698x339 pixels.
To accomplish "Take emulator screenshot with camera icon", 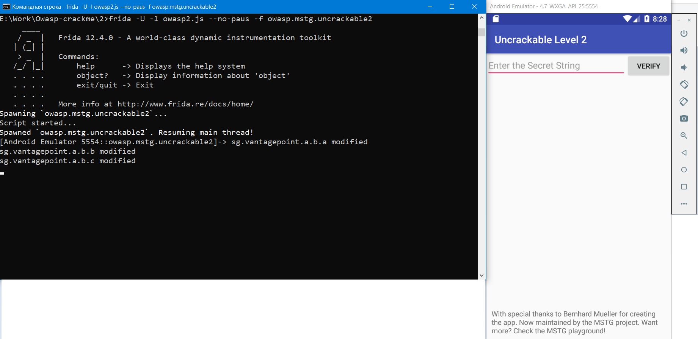I will tap(684, 119).
